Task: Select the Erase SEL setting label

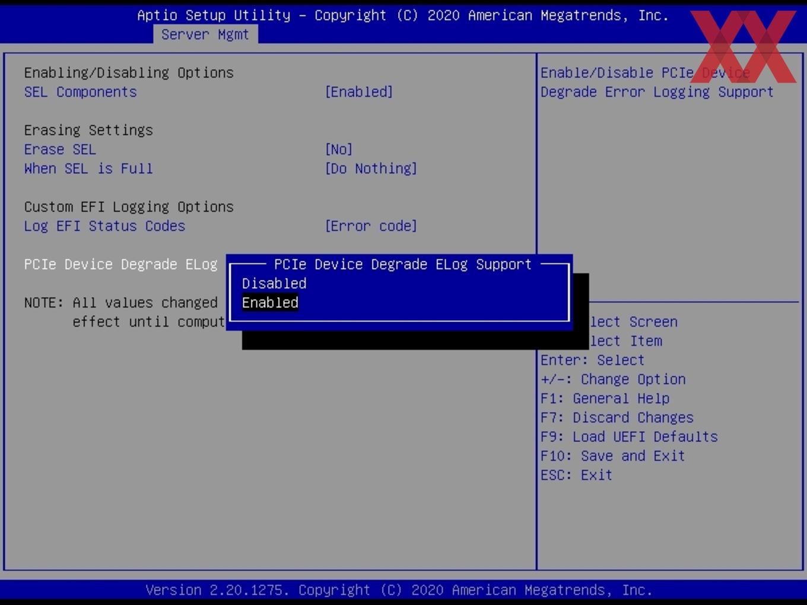Action: [60, 149]
